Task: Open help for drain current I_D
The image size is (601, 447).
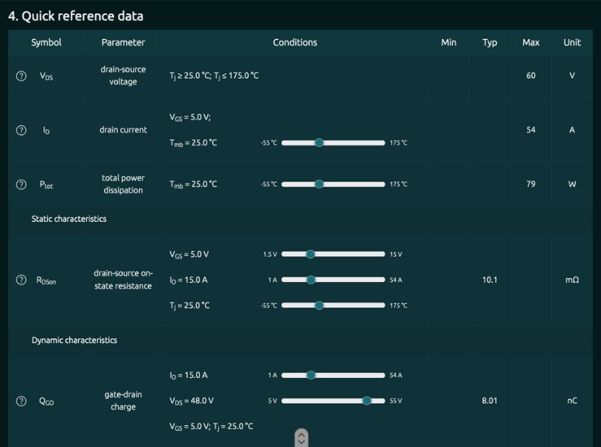Action: tap(21, 130)
